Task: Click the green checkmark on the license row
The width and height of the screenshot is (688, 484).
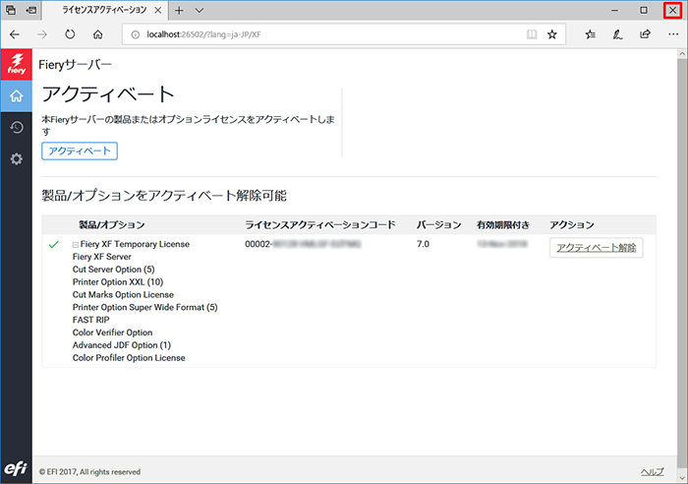Action: pyautogui.click(x=53, y=244)
